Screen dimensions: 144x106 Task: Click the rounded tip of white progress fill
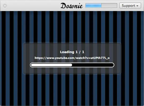coord(71,65)
